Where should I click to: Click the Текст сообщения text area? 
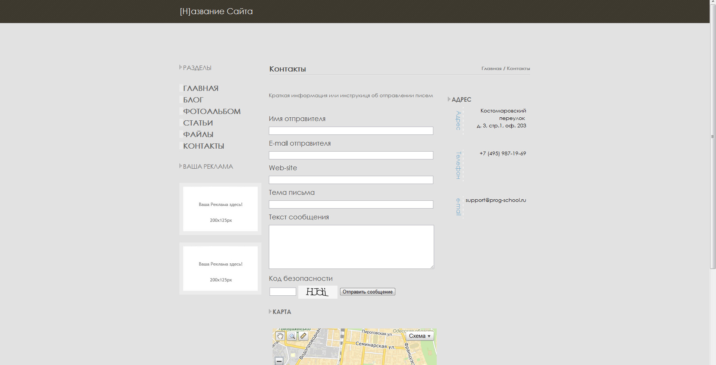point(351,247)
